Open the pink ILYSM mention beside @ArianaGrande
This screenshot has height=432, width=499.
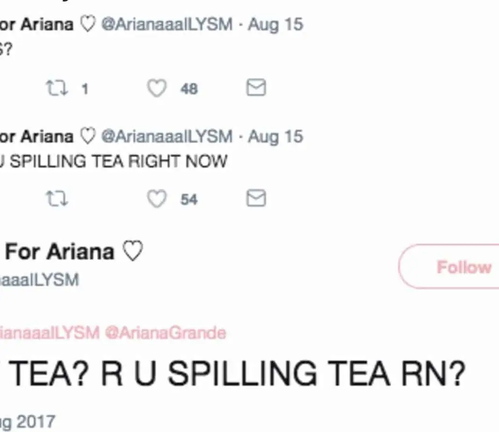[49, 333]
